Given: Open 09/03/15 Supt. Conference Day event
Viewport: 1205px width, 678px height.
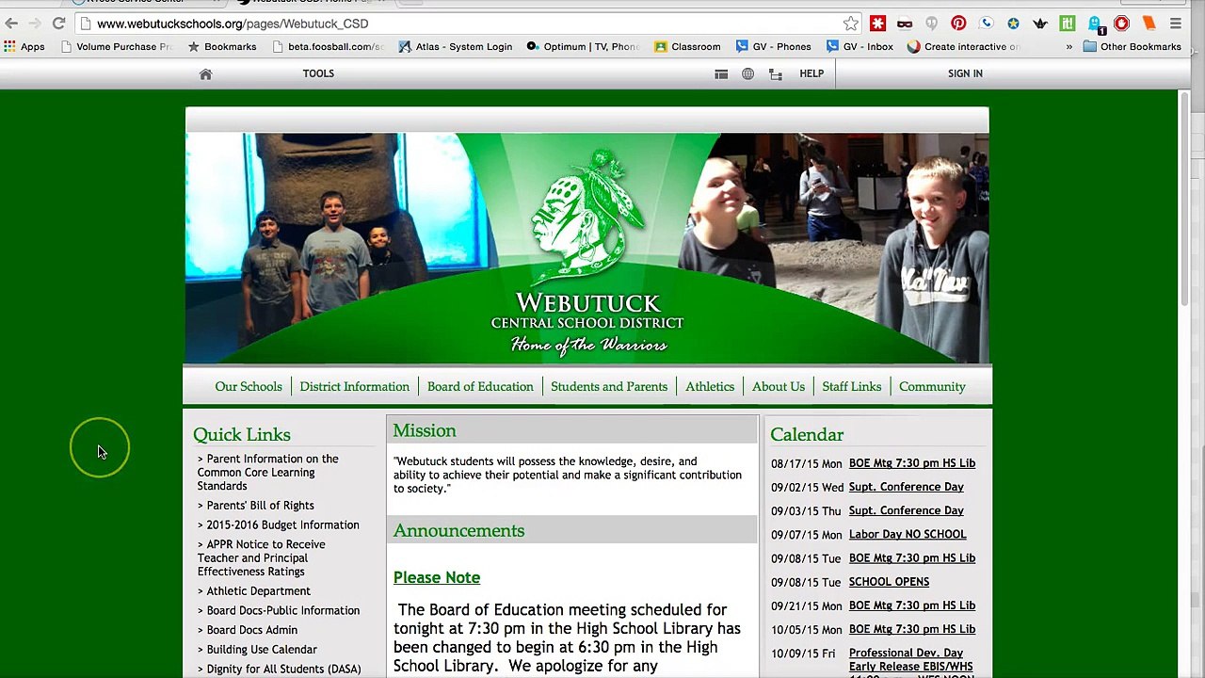Looking at the screenshot, I should pos(907,510).
